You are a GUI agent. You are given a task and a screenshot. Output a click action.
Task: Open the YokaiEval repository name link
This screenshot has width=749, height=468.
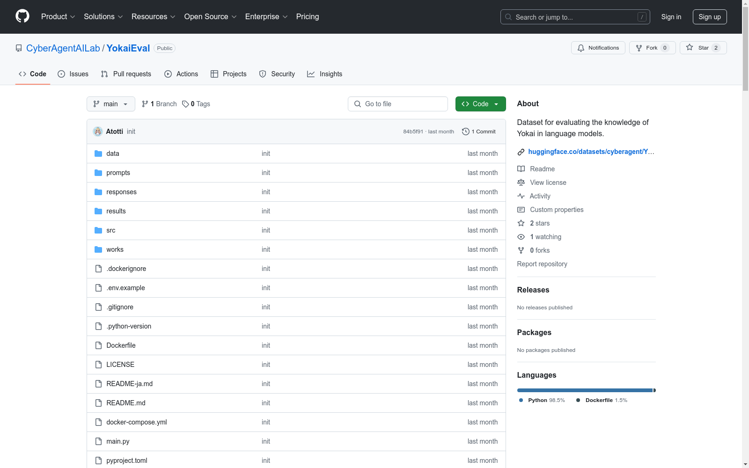click(128, 48)
